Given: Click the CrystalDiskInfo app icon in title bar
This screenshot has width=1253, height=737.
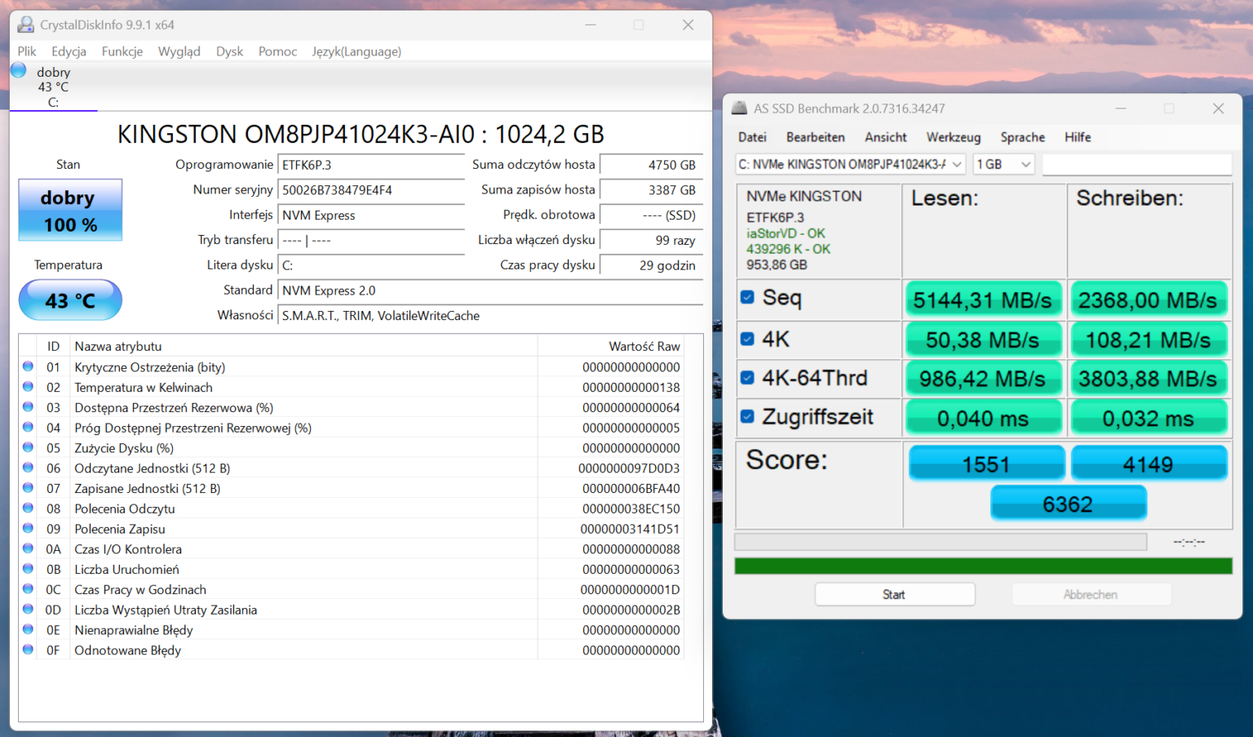Looking at the screenshot, I should click(26, 24).
